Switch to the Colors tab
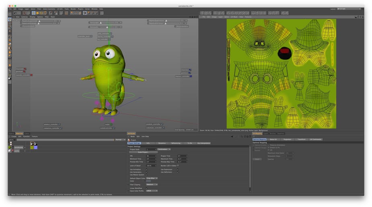Screen dimensions: 372x207 click(27, 133)
